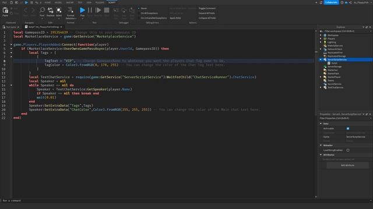Click the Name property value ServerScriptService

[x=356, y=137]
